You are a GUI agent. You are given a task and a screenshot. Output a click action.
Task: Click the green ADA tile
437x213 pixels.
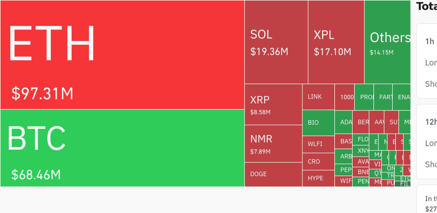click(x=346, y=122)
